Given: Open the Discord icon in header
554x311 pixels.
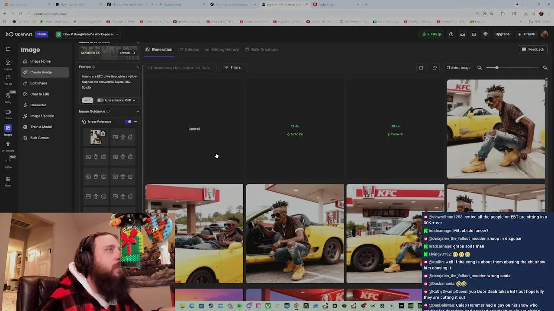Looking at the screenshot, I should click(x=463, y=34).
